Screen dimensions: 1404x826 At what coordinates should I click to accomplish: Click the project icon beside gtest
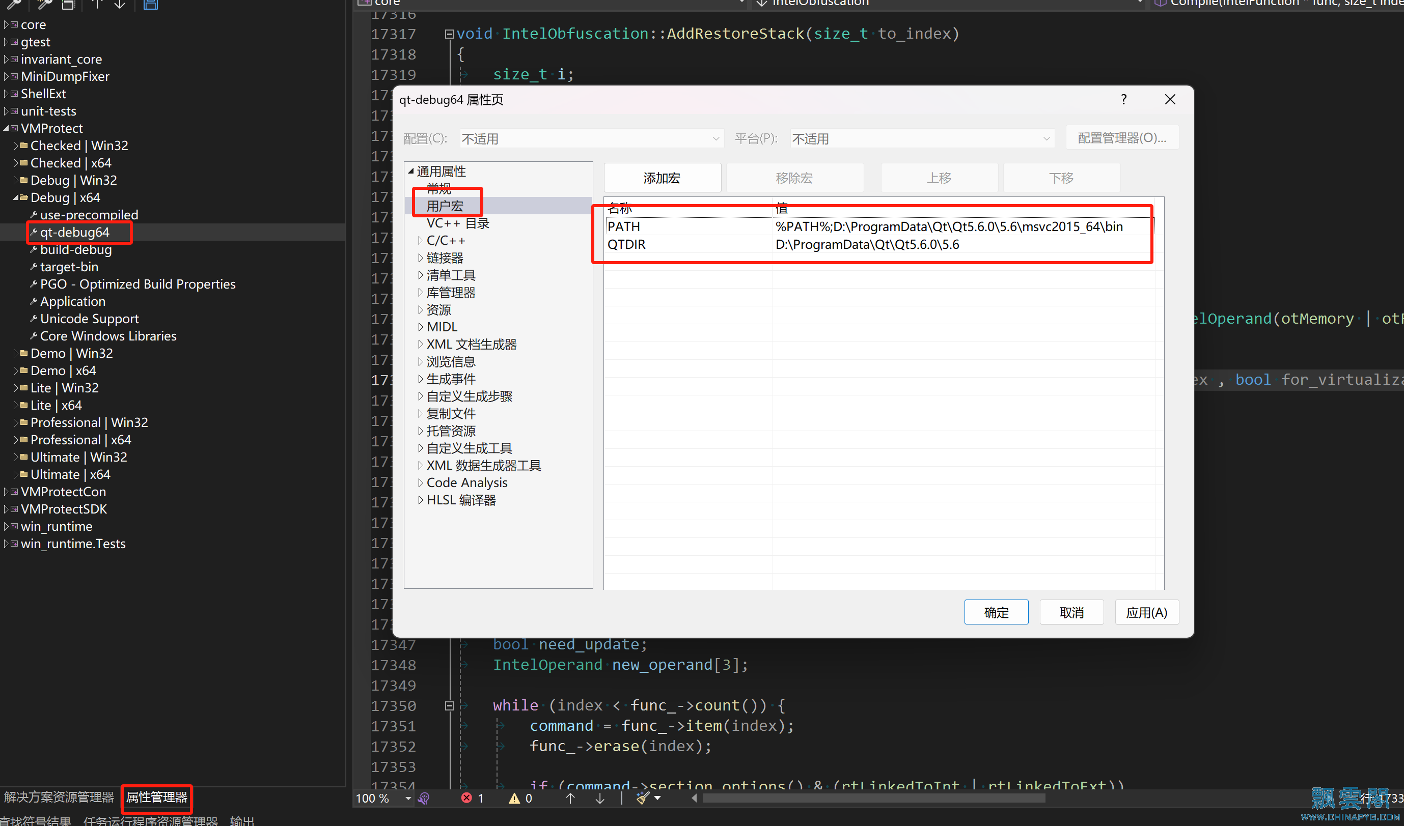coord(14,42)
